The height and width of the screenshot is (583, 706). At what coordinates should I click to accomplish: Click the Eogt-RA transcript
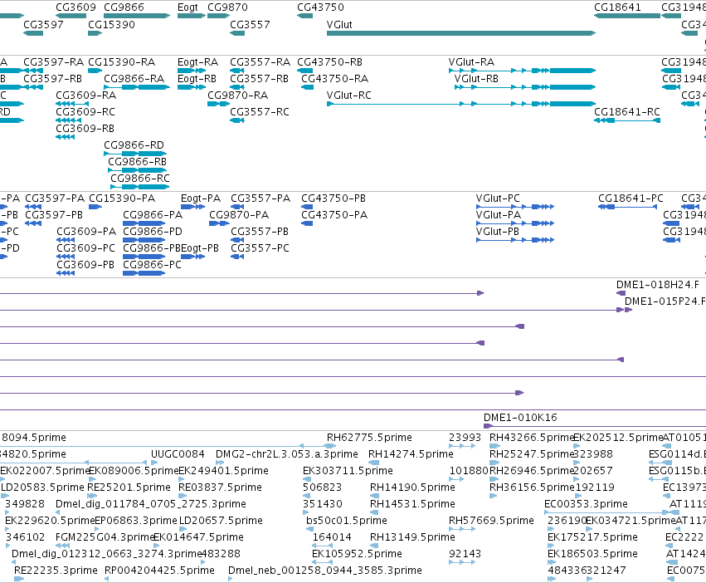[192, 71]
